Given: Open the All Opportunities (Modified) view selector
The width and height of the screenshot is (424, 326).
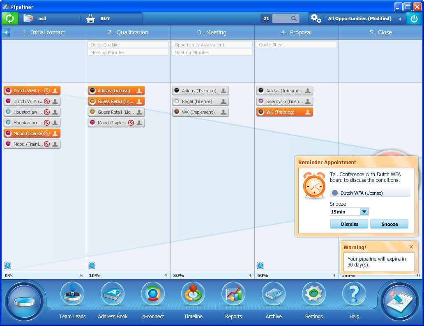Looking at the screenshot, I should coord(359,18).
